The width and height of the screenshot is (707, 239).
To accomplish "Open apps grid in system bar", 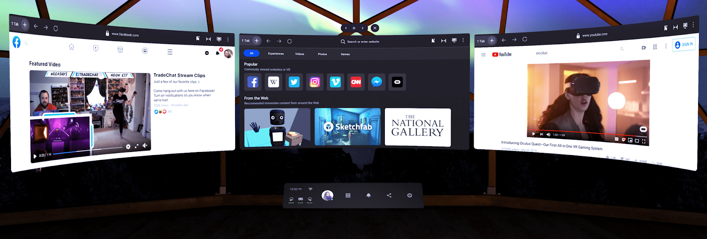I will (x=348, y=195).
